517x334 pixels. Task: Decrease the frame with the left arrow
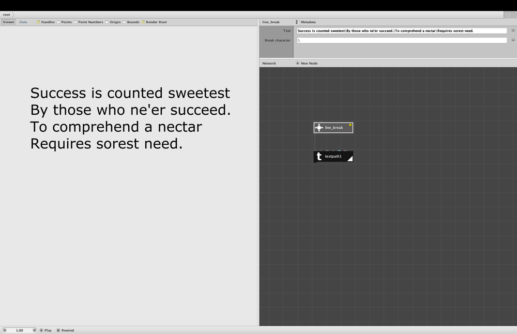pyautogui.click(x=5, y=330)
